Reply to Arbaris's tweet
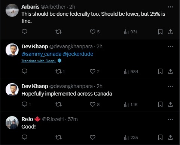This screenshot has width=180, height=145. (24, 31)
